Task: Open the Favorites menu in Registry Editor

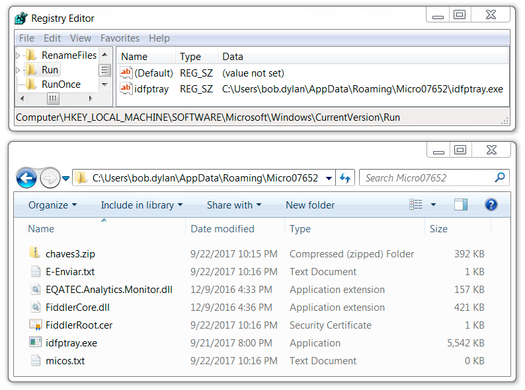Action: (x=120, y=38)
